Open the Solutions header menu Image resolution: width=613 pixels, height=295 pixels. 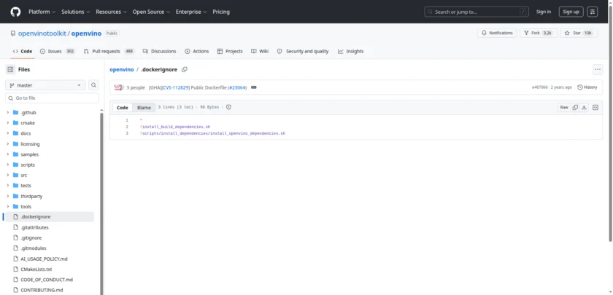(75, 12)
